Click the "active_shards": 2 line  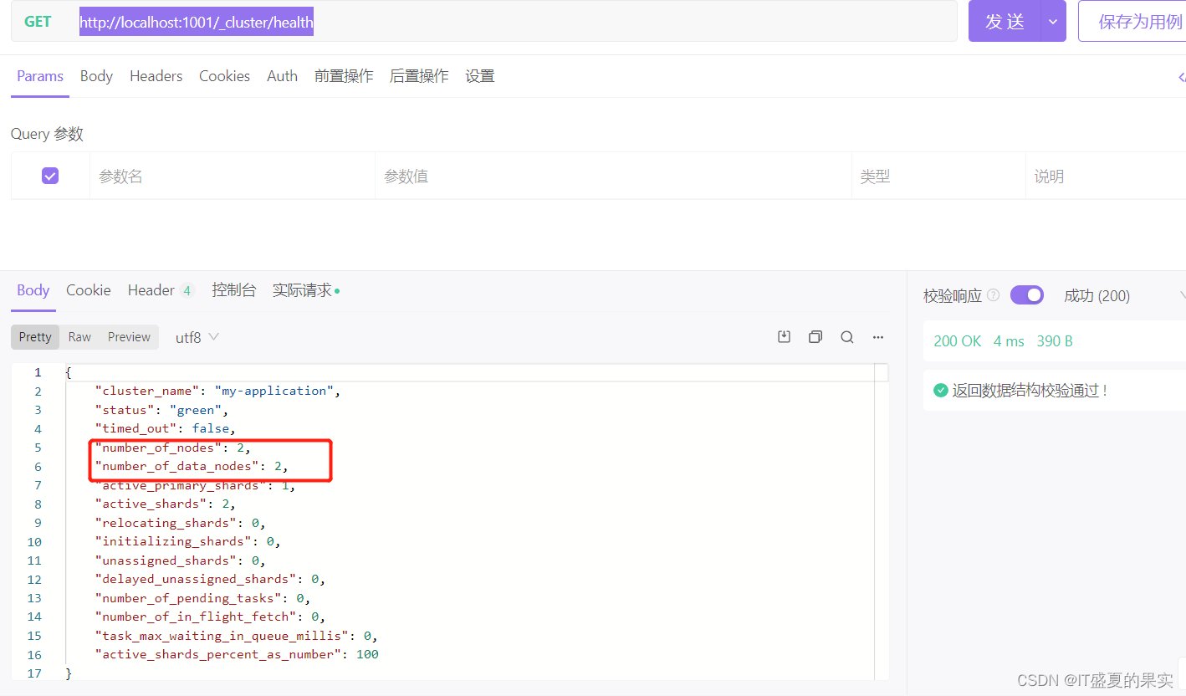click(166, 504)
